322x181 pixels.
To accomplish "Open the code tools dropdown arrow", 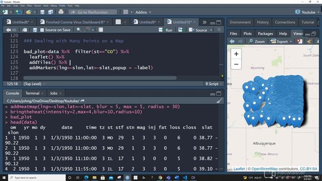I will 93,30.
